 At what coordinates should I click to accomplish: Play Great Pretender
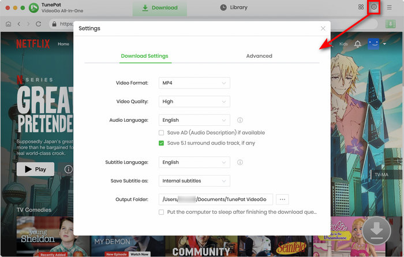pos(36,169)
